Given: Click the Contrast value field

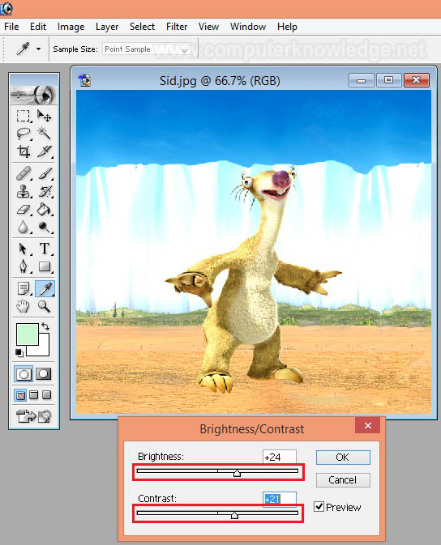Looking at the screenshot, I should [x=280, y=499].
